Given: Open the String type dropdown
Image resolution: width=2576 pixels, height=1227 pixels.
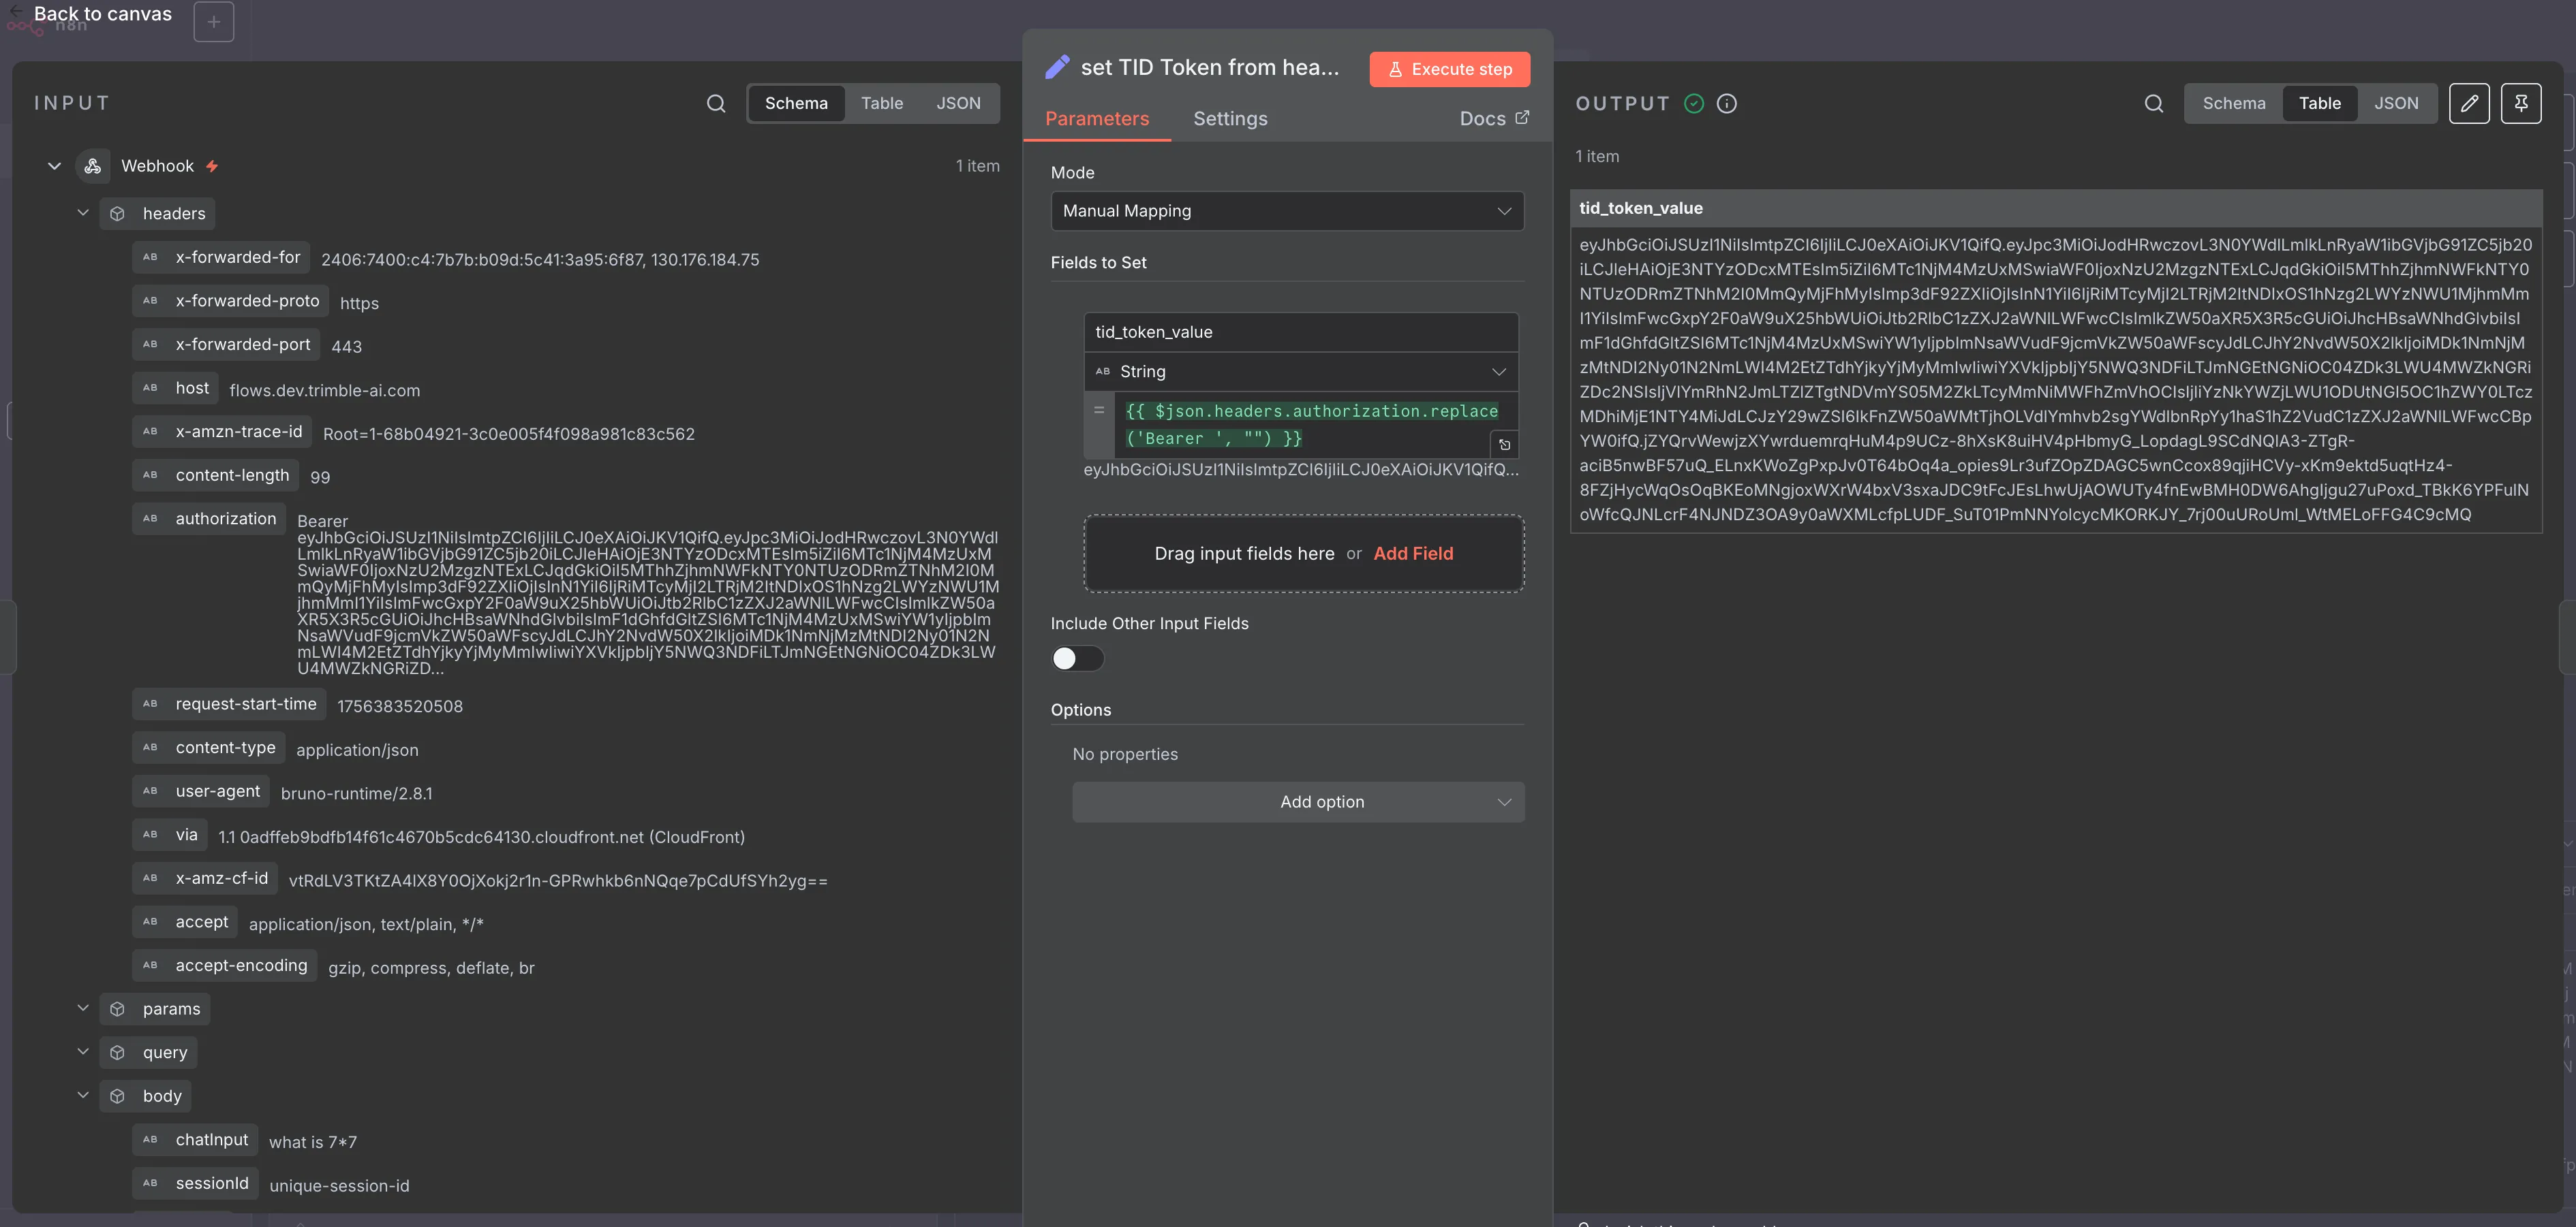Looking at the screenshot, I should pyautogui.click(x=1301, y=372).
